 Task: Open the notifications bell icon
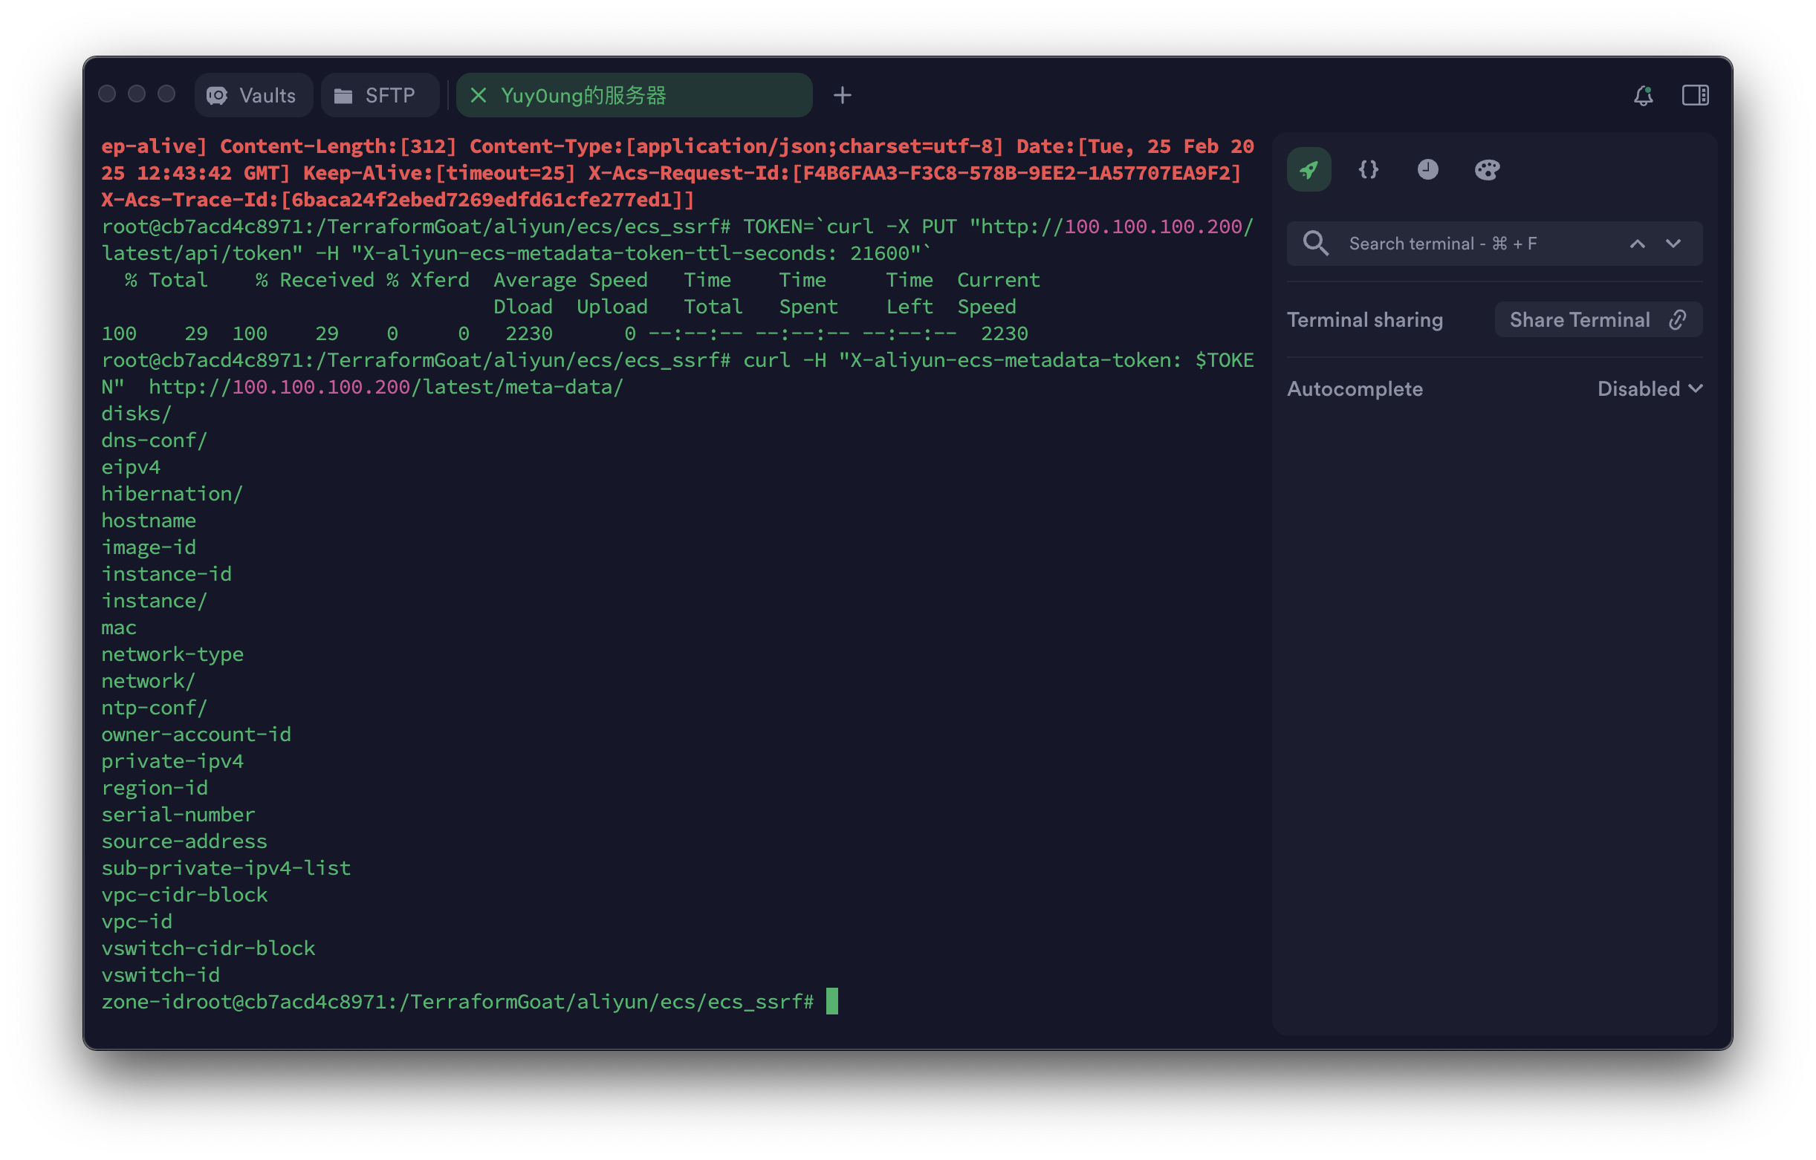[x=1643, y=96]
